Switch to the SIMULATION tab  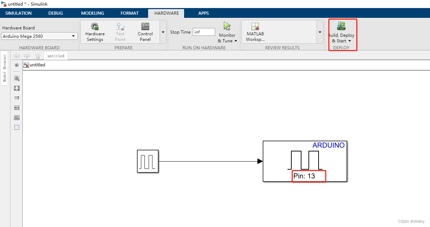pos(19,13)
